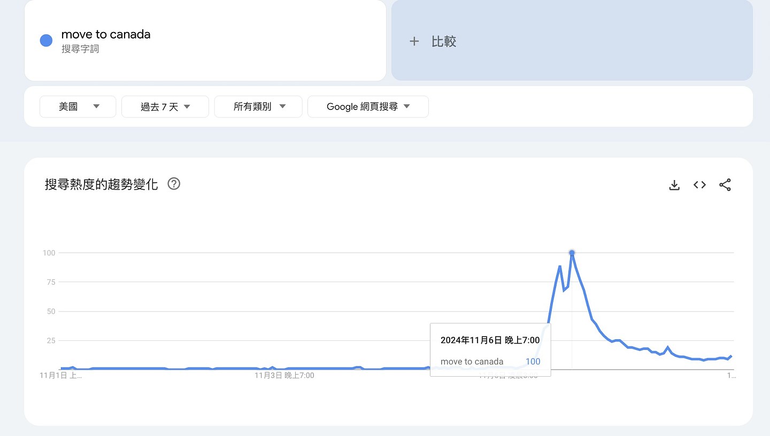Click the peak data point at 100
The width and height of the screenshot is (770, 436).
pyautogui.click(x=572, y=253)
